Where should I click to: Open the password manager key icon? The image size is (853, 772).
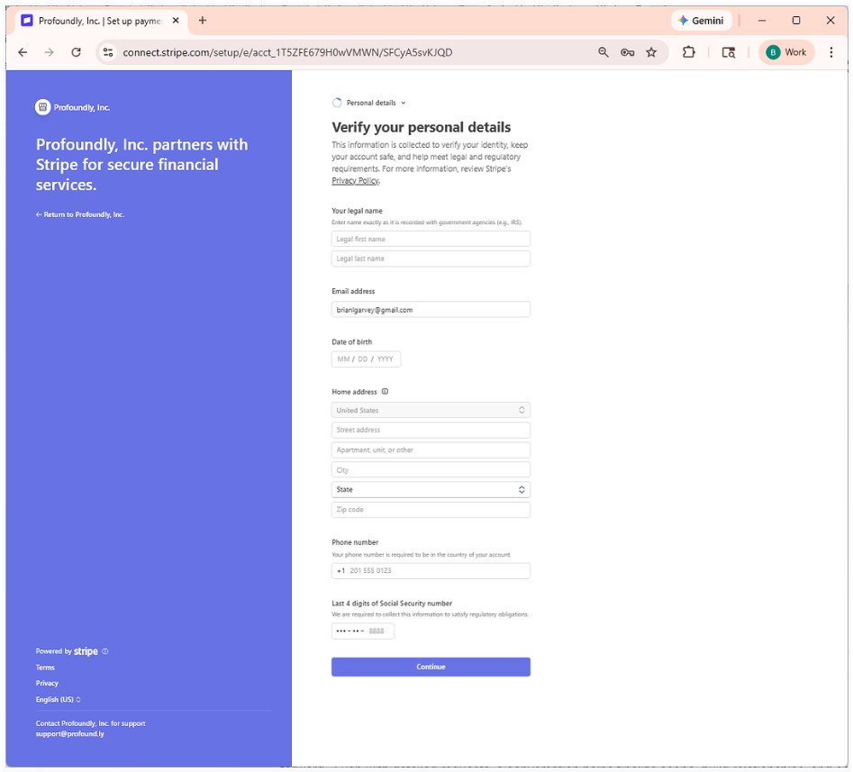click(x=627, y=52)
